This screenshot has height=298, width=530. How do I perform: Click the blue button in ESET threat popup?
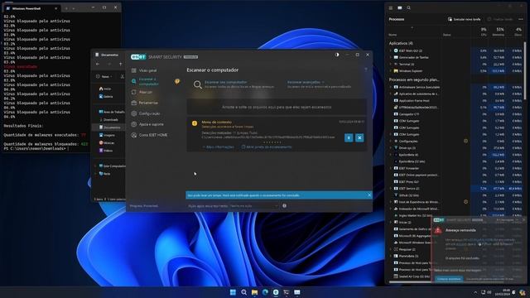coord(449,279)
